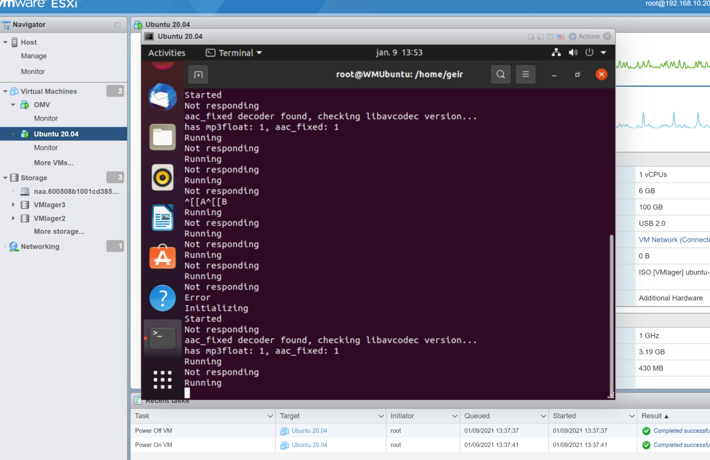Click the Power Off VM task row
710x460 pixels.
[x=420, y=431]
